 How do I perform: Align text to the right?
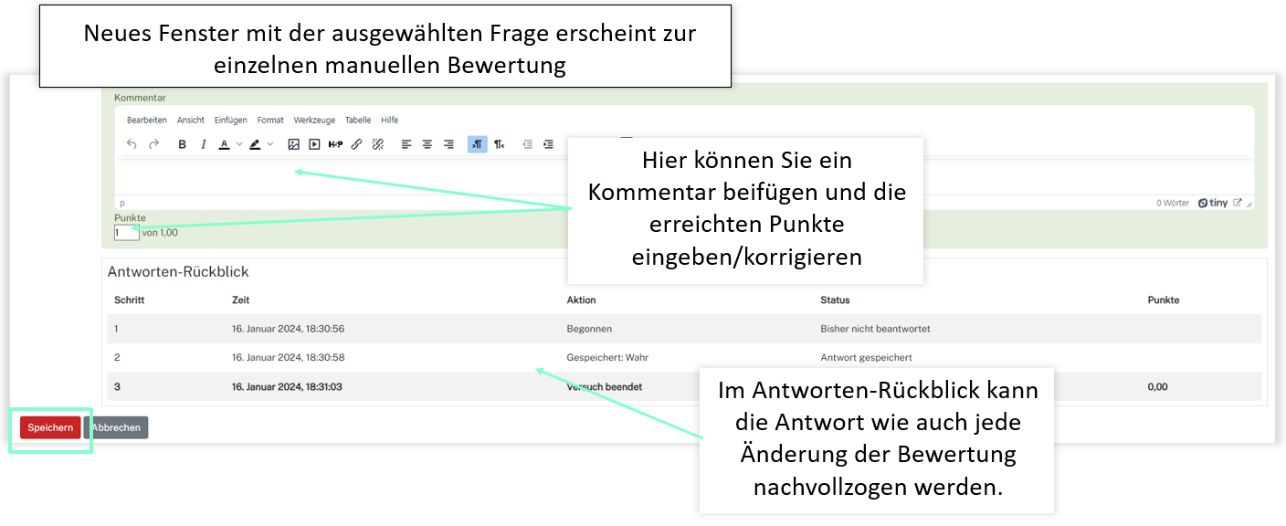click(448, 144)
